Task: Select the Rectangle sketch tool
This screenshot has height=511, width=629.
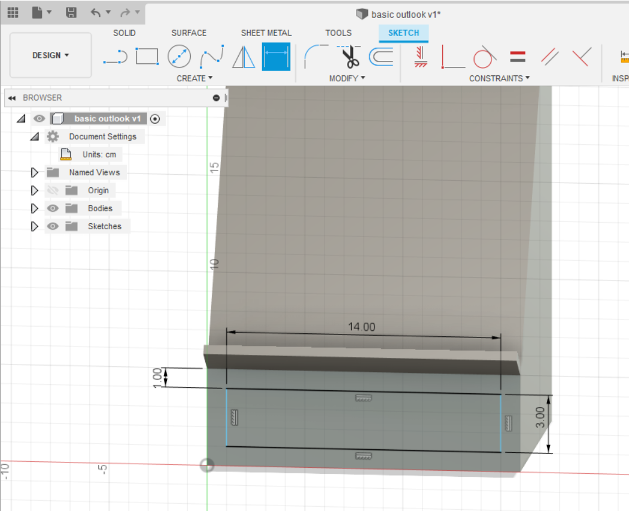Action: point(147,56)
